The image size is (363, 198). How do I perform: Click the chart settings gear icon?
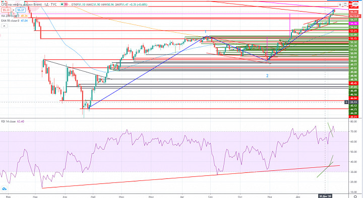(355, 196)
